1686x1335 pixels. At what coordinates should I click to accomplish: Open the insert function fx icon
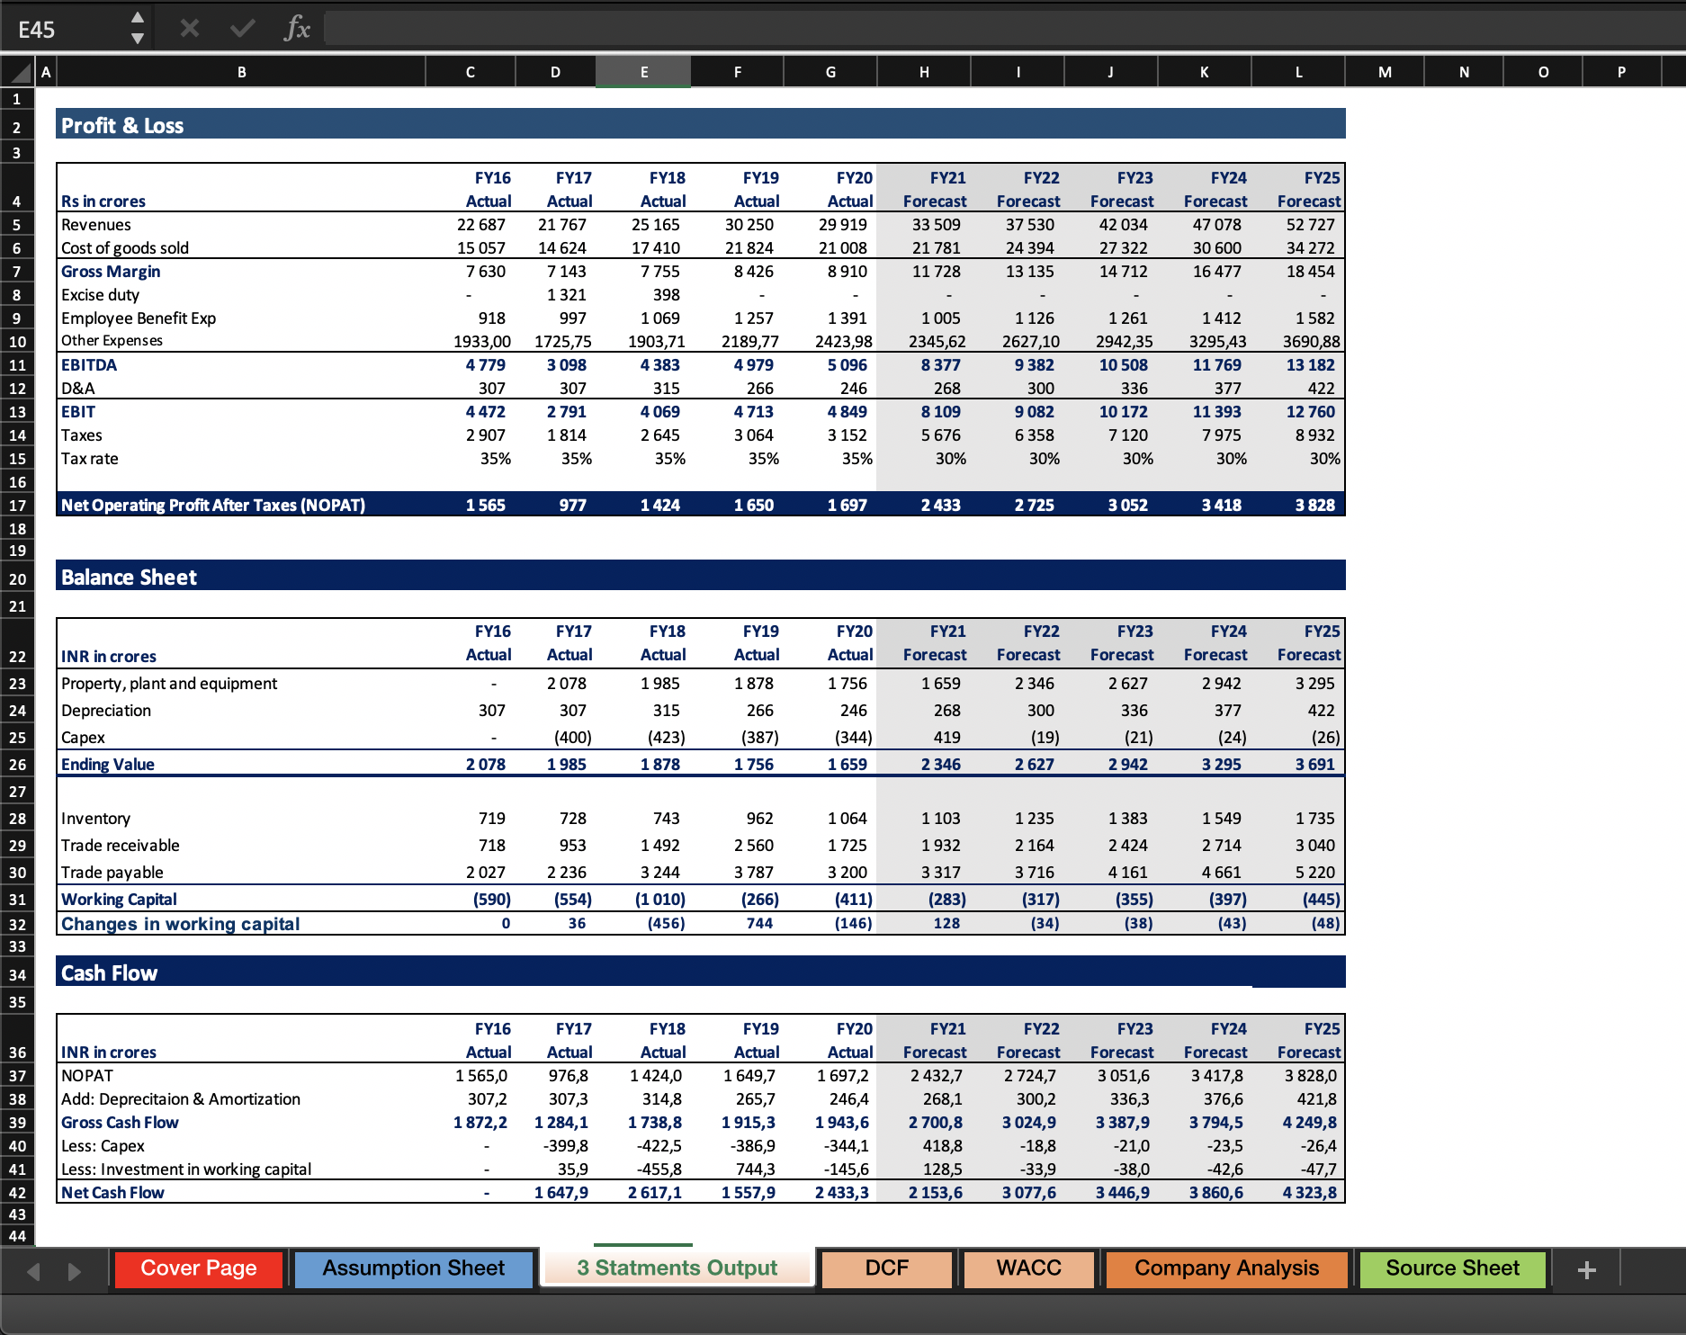coord(297,29)
